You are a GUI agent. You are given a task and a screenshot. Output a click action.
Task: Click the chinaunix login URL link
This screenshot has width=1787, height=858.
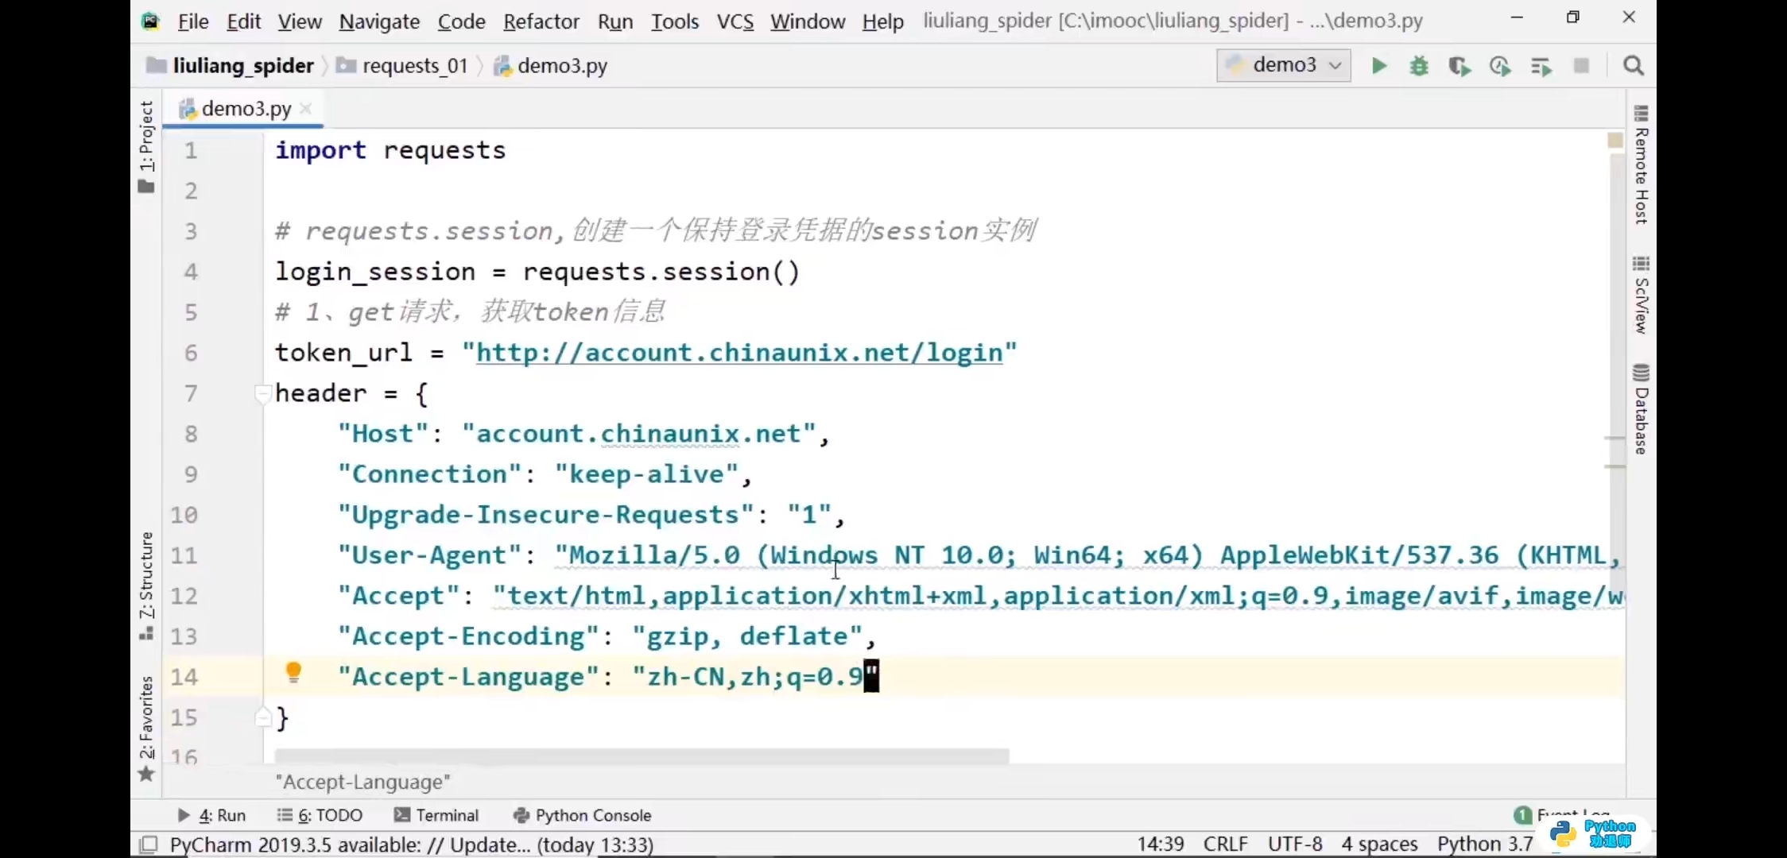click(x=739, y=353)
